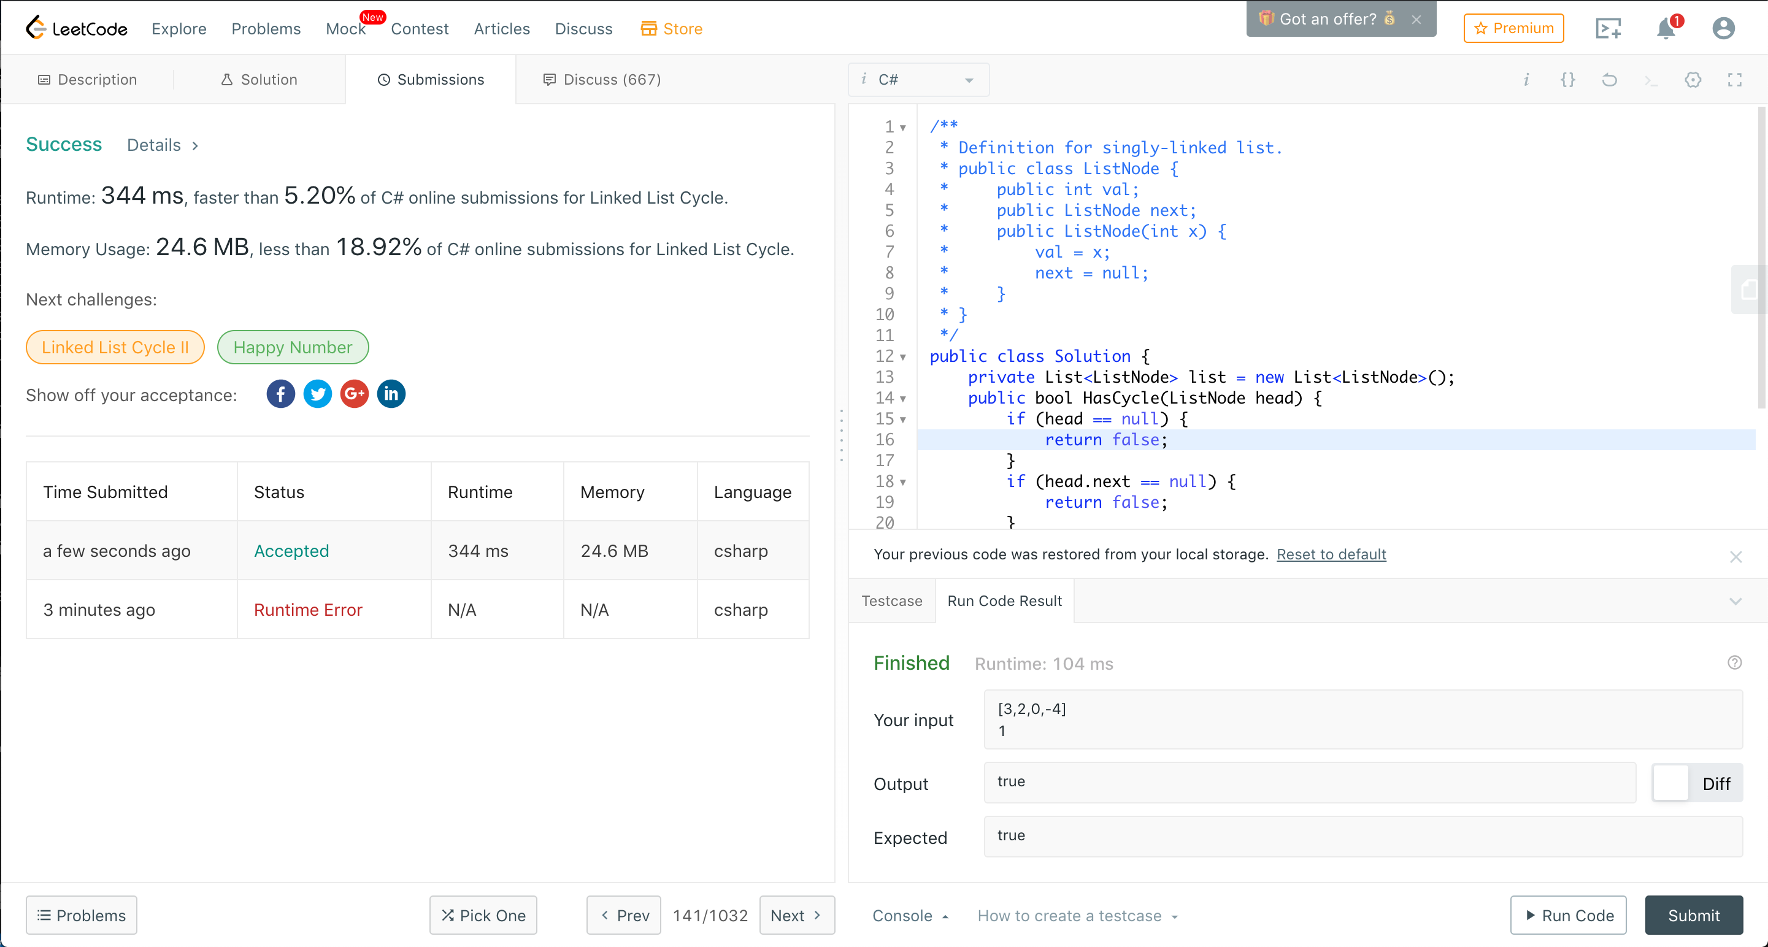Open Mock in the navigation bar

(x=345, y=28)
